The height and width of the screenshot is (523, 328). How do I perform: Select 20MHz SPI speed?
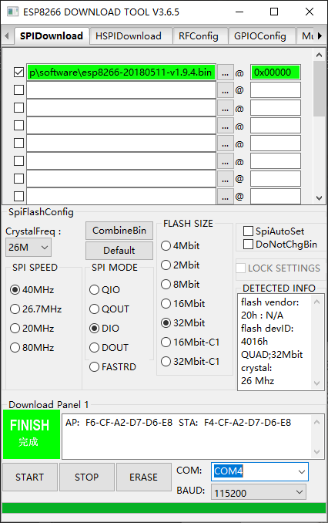click(32, 328)
